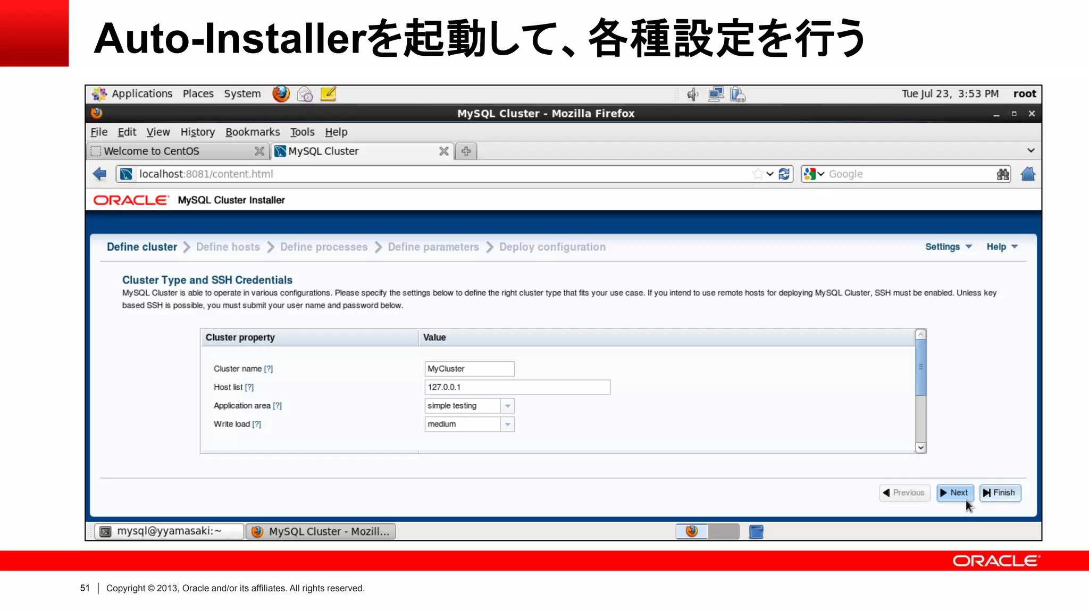Go to the Firefox home page icon
This screenshot has width=1089, height=612.
[1028, 174]
